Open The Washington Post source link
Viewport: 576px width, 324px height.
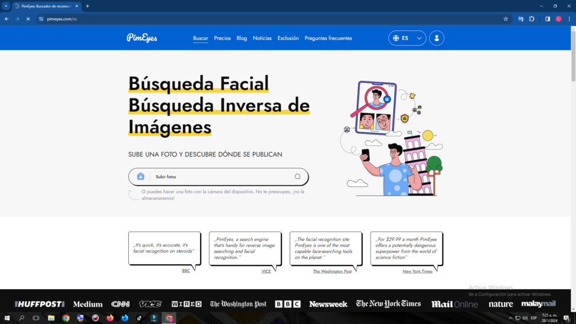tap(332, 271)
